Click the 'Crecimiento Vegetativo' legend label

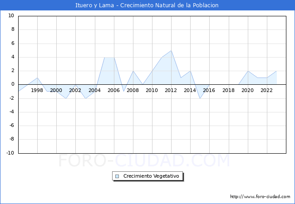click(x=151, y=176)
